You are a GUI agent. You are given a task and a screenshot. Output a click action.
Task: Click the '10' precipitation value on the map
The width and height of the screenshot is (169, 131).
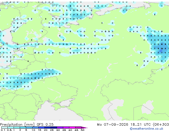162,49
